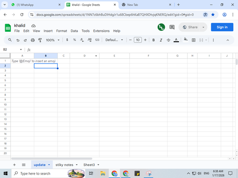Open the Help menu
Screen dimensions: 238x178
117,31
